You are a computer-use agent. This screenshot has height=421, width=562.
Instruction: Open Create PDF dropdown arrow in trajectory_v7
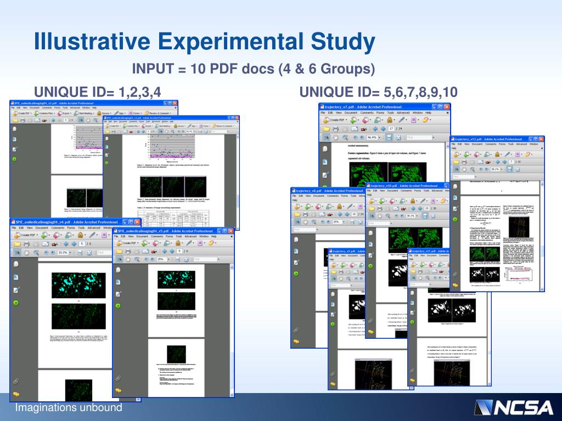coord(346,120)
